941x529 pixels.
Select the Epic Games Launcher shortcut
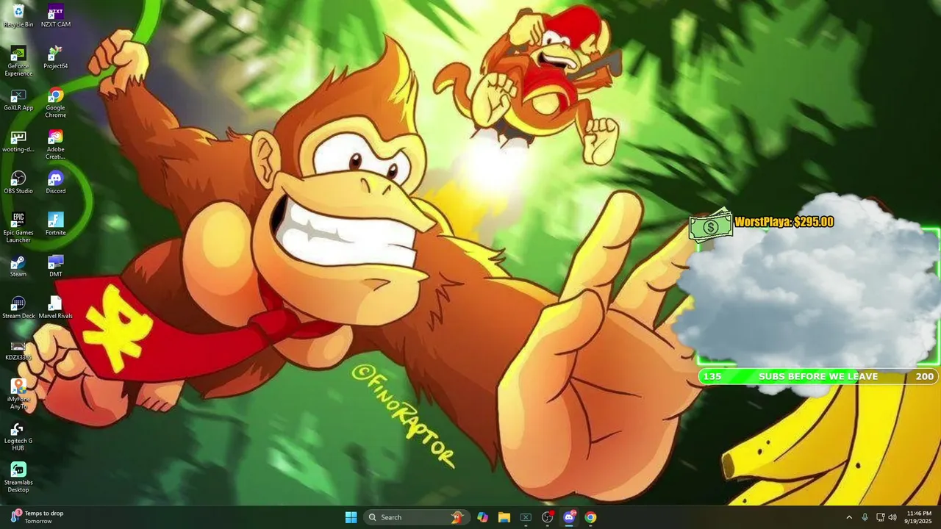point(18,228)
